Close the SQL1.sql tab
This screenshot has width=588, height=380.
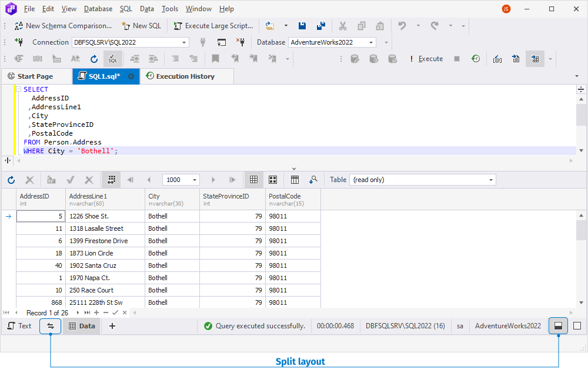(x=131, y=76)
